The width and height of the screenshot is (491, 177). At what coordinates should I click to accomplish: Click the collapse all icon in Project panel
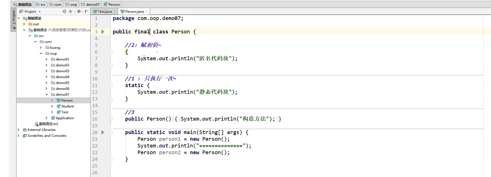(71, 11)
